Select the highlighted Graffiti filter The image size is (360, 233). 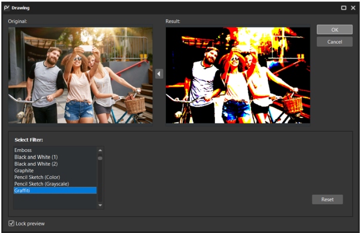[55, 190]
